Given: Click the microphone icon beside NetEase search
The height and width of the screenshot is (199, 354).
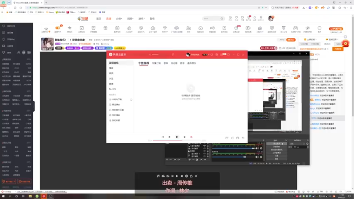Looking at the screenshot, I should pyautogui.click(x=173, y=54).
